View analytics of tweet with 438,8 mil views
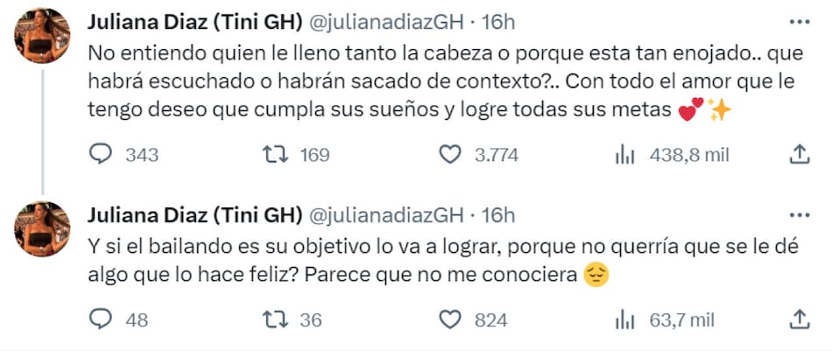 tap(624, 155)
